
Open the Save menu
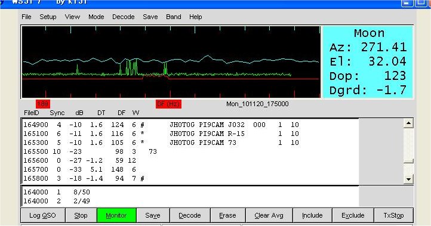pos(150,17)
